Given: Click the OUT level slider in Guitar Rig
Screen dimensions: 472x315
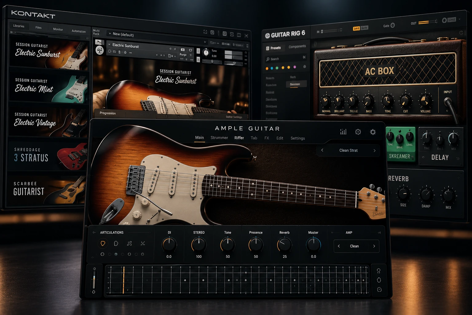Looking at the screenshot, I should tap(427, 22).
